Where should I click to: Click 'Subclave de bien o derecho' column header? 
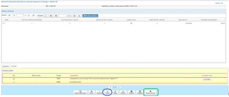click(104, 20)
